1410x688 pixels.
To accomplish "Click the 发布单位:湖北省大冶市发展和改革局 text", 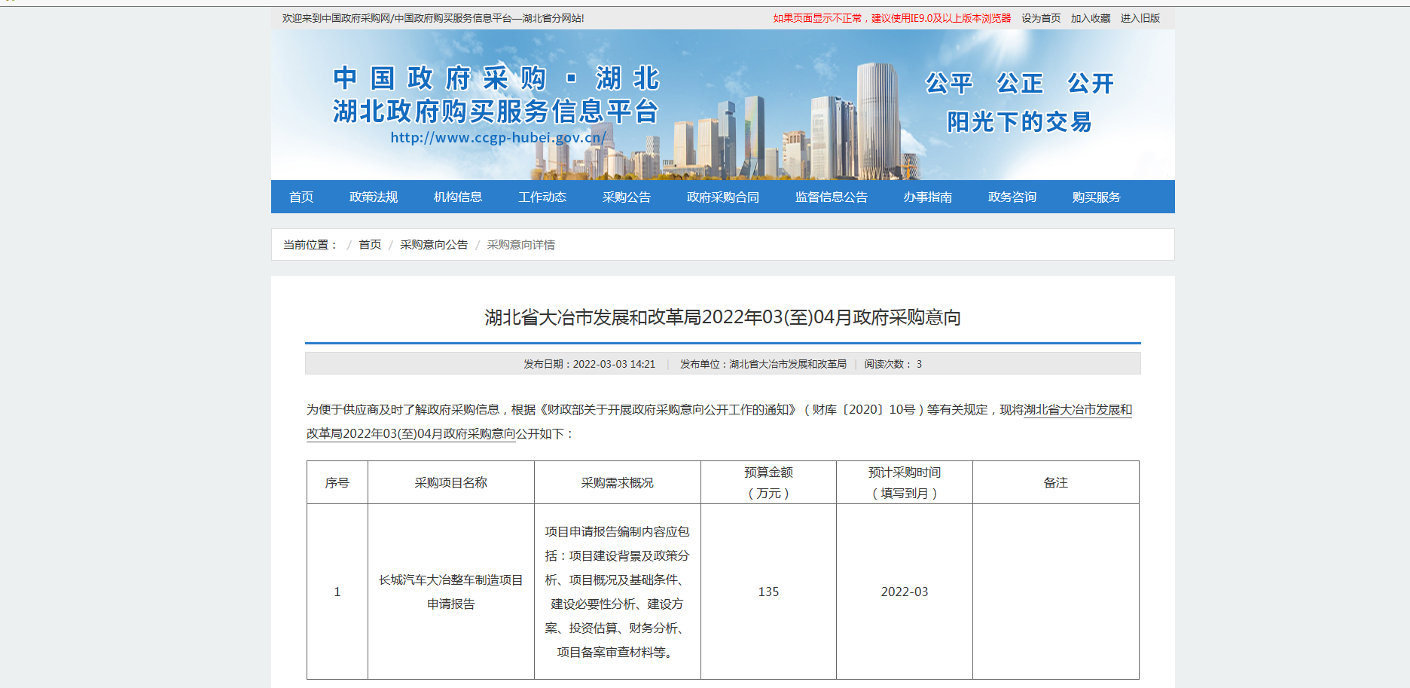I will pos(763,364).
